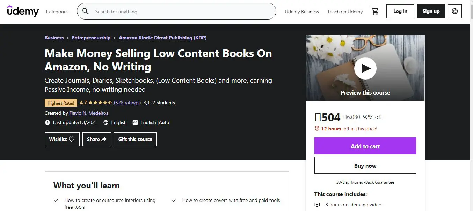This screenshot has height=211, width=473.
Task: Click Gift this course button
Action: (x=135, y=139)
